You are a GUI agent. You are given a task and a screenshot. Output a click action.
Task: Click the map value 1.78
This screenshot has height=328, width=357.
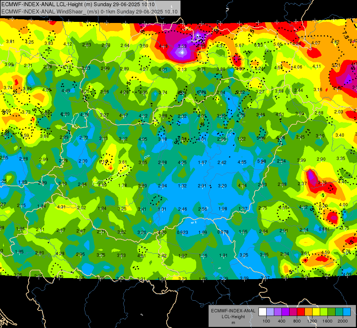(123, 185)
